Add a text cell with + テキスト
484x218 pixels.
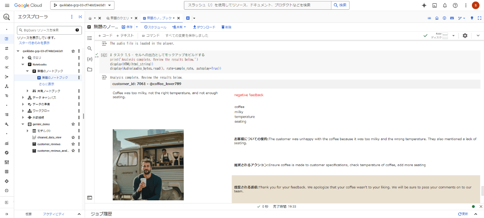click(x=125, y=36)
